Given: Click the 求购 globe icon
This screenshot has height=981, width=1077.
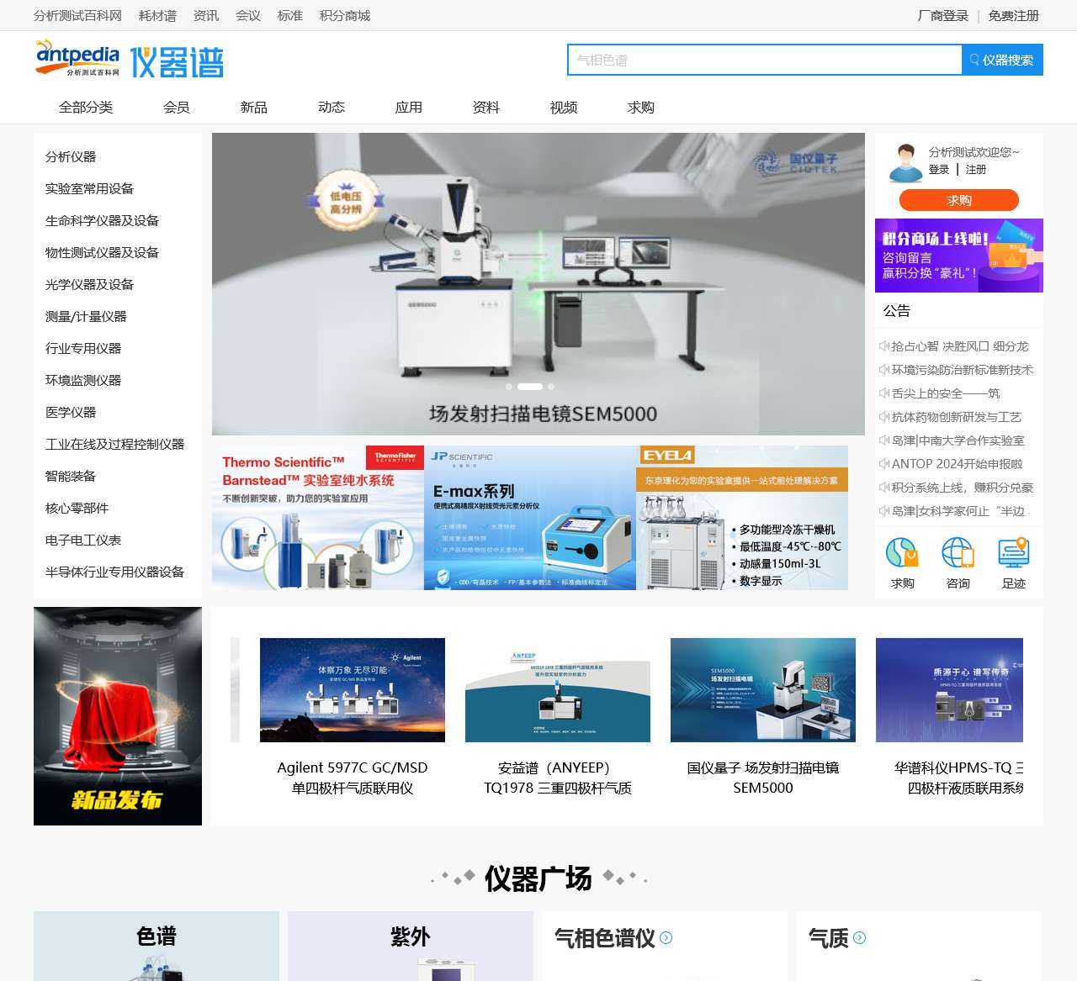Looking at the screenshot, I should point(902,553).
